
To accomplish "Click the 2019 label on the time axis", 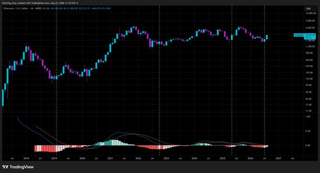I will click(54, 158).
